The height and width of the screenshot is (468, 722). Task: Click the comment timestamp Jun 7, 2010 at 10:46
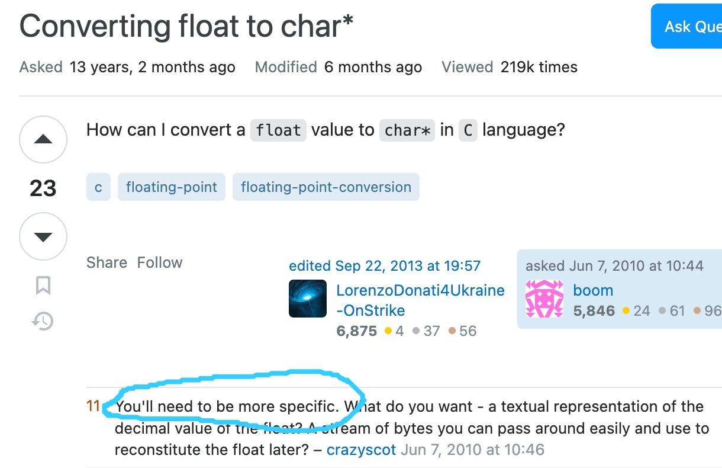472,450
